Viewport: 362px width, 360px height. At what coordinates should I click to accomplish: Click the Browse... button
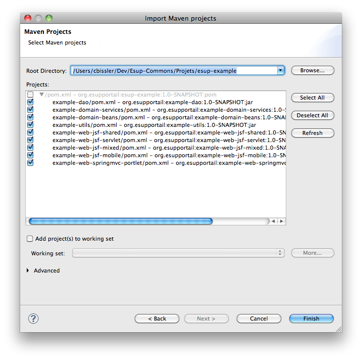pyautogui.click(x=312, y=70)
